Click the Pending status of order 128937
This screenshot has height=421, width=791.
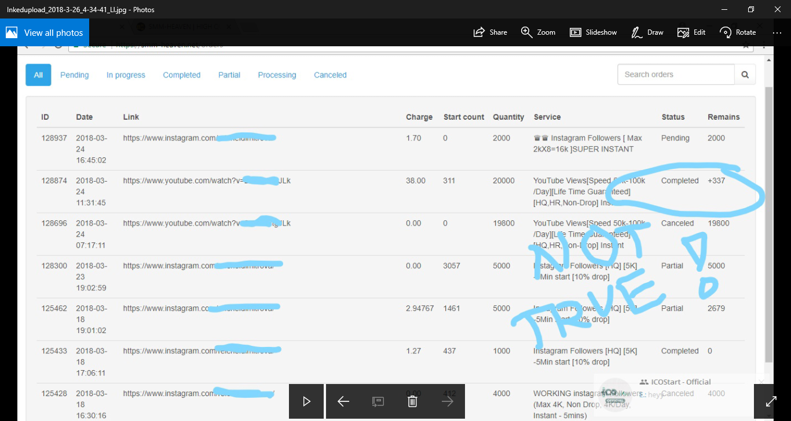click(675, 138)
